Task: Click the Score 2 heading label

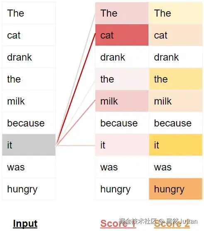Action: click(x=172, y=224)
